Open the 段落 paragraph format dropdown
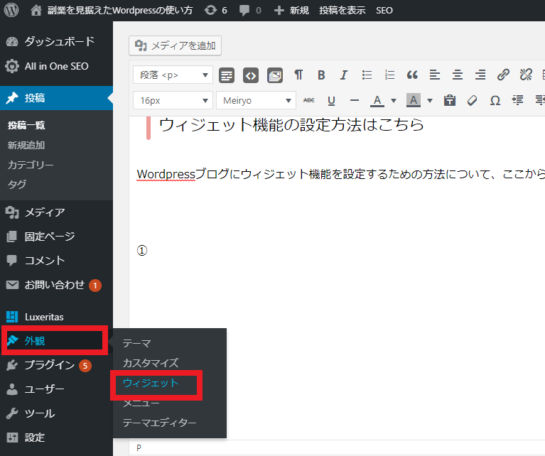Screen dimensions: 545x456 (x=173, y=75)
